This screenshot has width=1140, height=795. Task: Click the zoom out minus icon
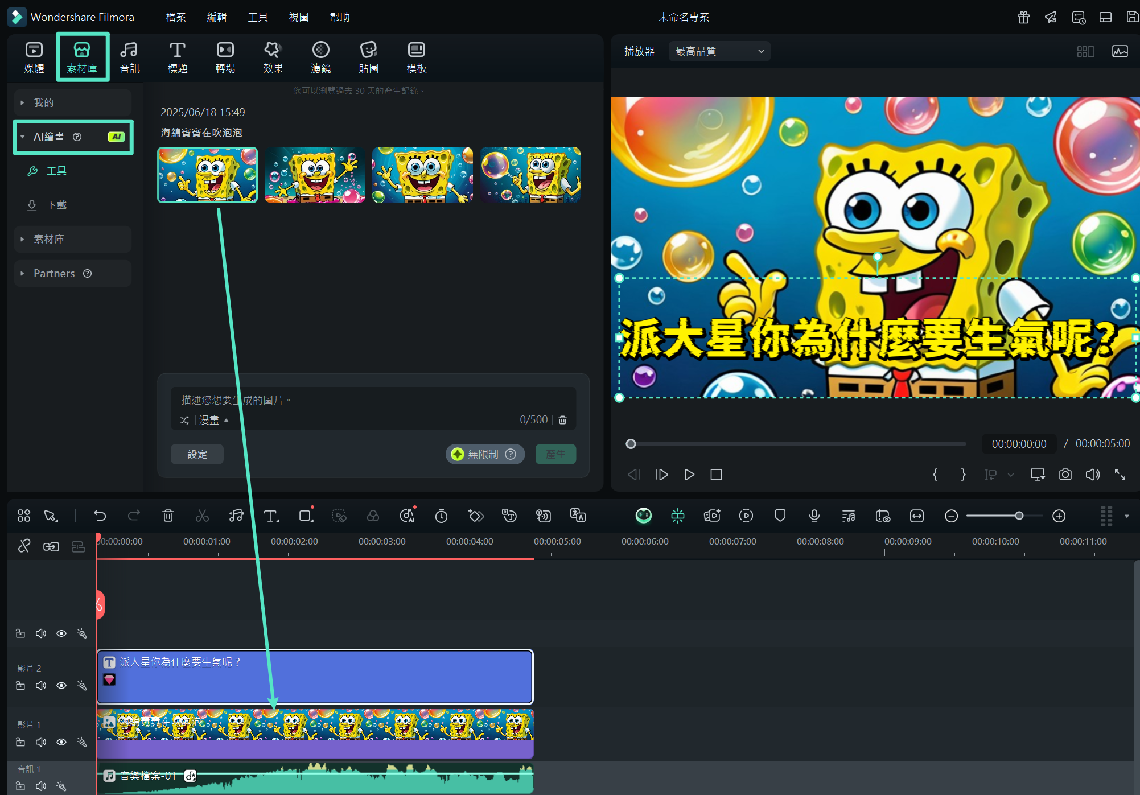(x=951, y=516)
